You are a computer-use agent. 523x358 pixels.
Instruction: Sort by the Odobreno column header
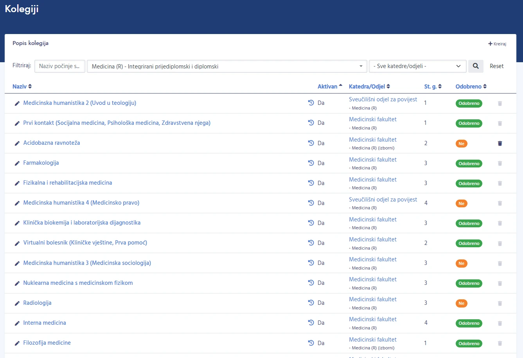click(471, 86)
